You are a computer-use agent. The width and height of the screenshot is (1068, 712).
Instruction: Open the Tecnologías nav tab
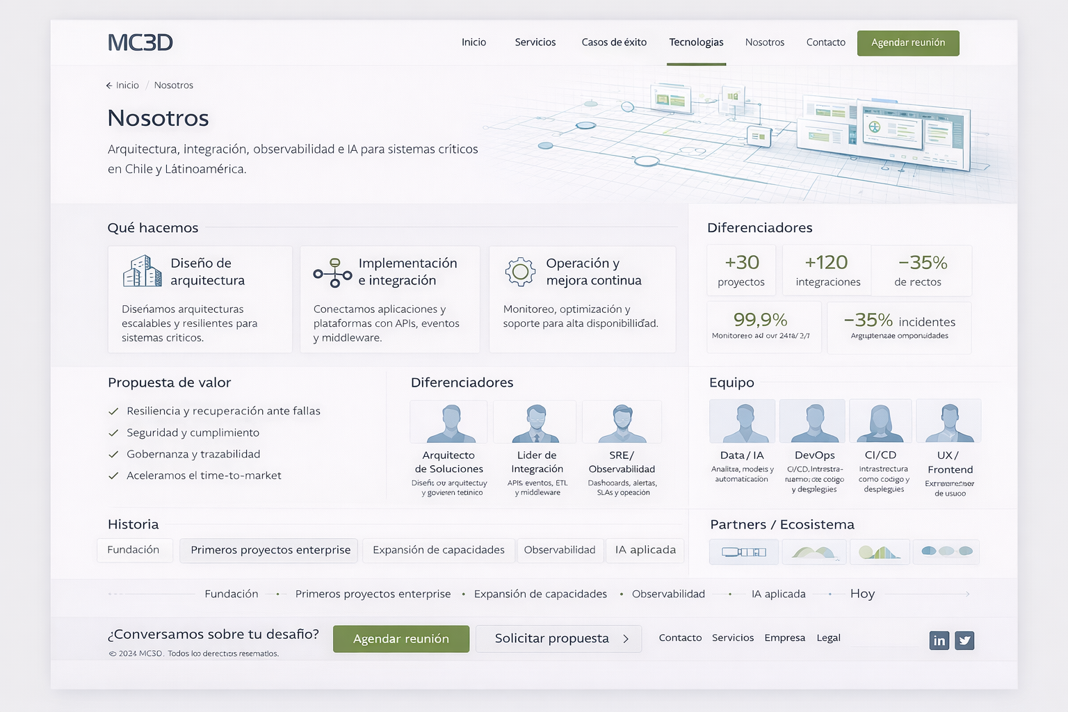(696, 42)
